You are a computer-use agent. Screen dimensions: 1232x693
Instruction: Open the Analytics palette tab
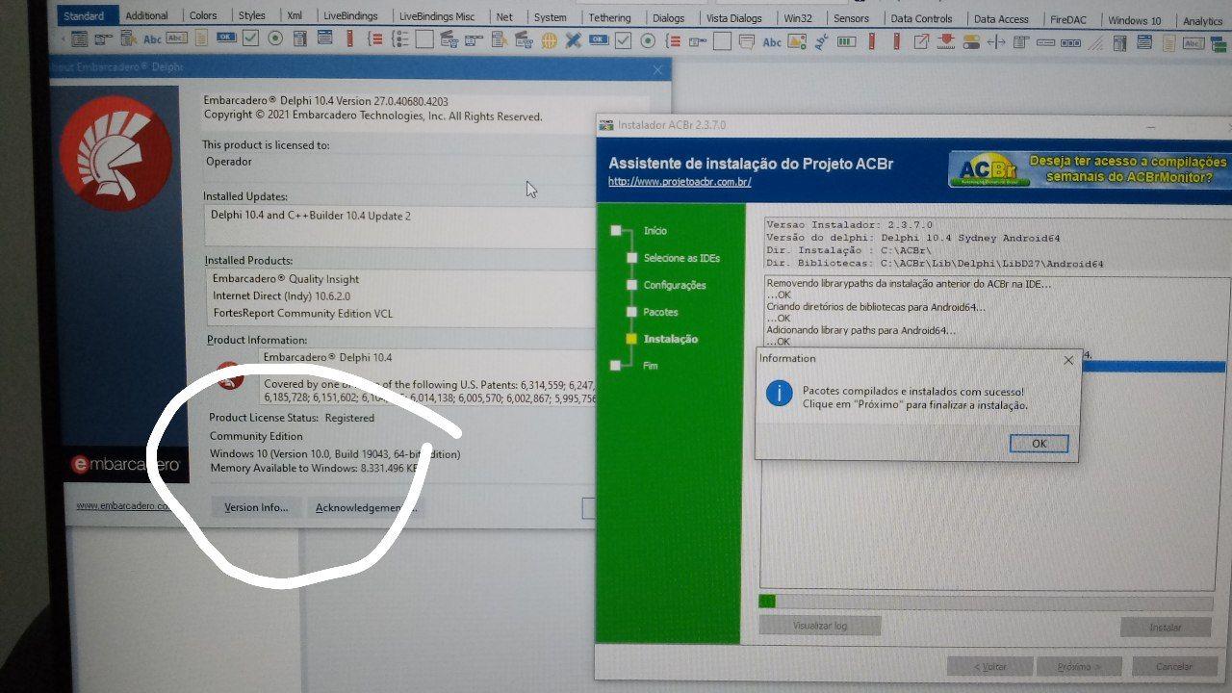(1202, 21)
